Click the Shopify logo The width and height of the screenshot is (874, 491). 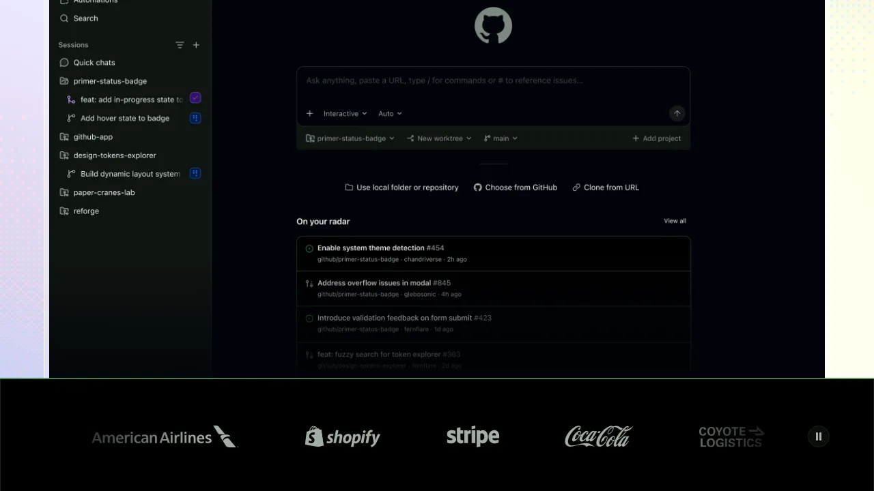point(342,436)
